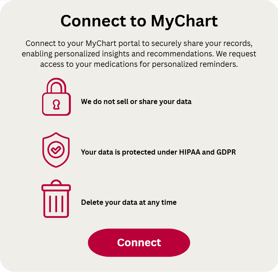
Task: Click "We do not sell or share your data"
Action: click(x=136, y=101)
